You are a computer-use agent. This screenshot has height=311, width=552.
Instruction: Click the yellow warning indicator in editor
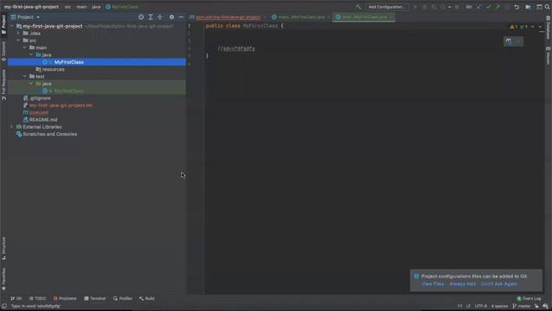pos(514,27)
